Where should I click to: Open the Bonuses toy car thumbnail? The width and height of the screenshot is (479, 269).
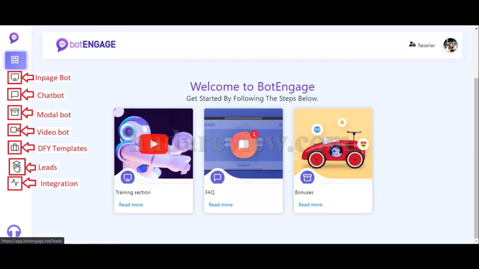[333, 144]
